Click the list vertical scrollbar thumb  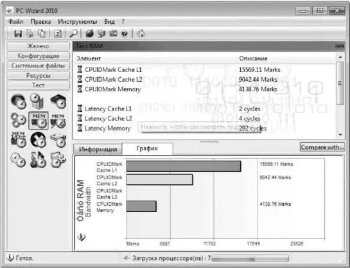pyautogui.click(x=340, y=83)
